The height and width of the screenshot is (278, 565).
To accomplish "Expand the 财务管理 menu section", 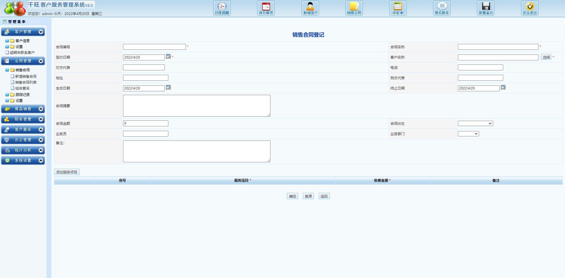I will click(41, 119).
